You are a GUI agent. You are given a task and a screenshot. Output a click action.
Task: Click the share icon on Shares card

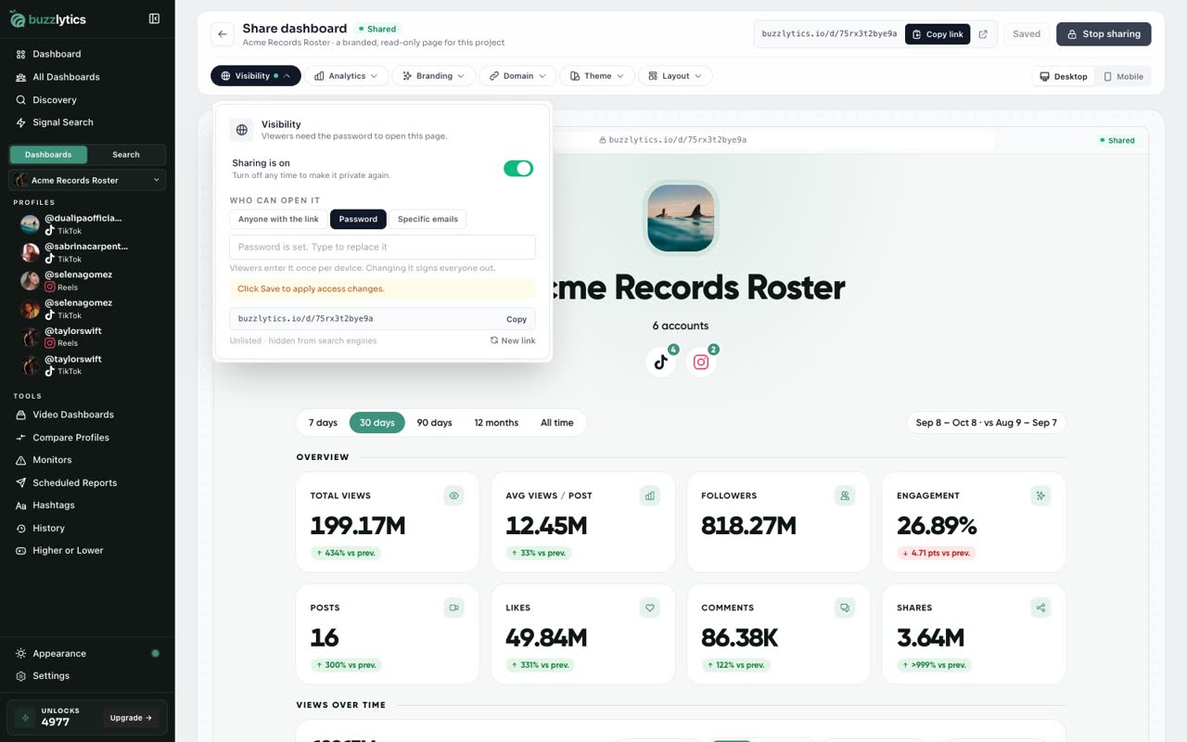[1040, 608]
